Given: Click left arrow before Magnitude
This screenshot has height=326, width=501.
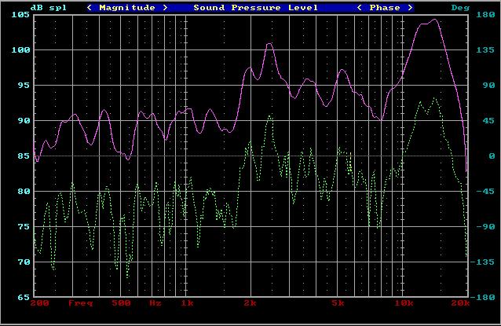Looking at the screenshot, I should (90, 7).
